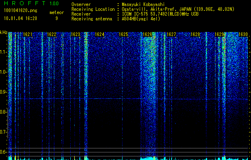This screenshot has height=160, width=251.
Task: Click the kHz axis unit label
Action: (x=4, y=32)
